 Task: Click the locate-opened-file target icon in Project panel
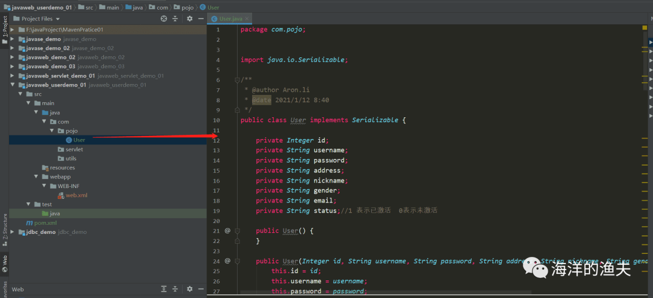point(164,19)
